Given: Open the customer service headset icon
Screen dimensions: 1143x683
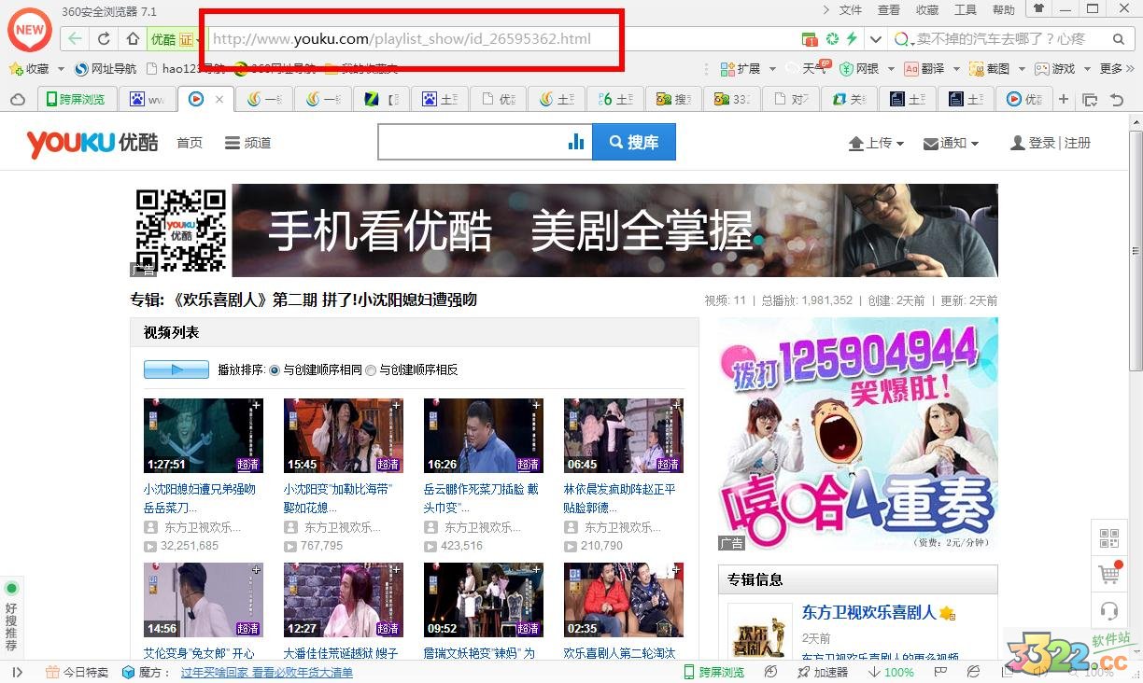Looking at the screenshot, I should pyautogui.click(x=1109, y=611).
